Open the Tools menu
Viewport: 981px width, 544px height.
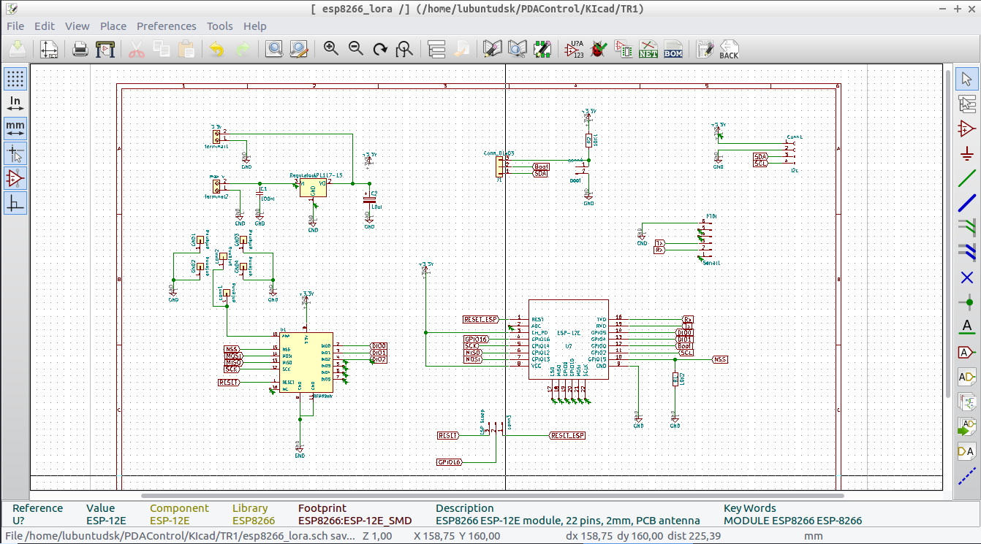pos(220,26)
